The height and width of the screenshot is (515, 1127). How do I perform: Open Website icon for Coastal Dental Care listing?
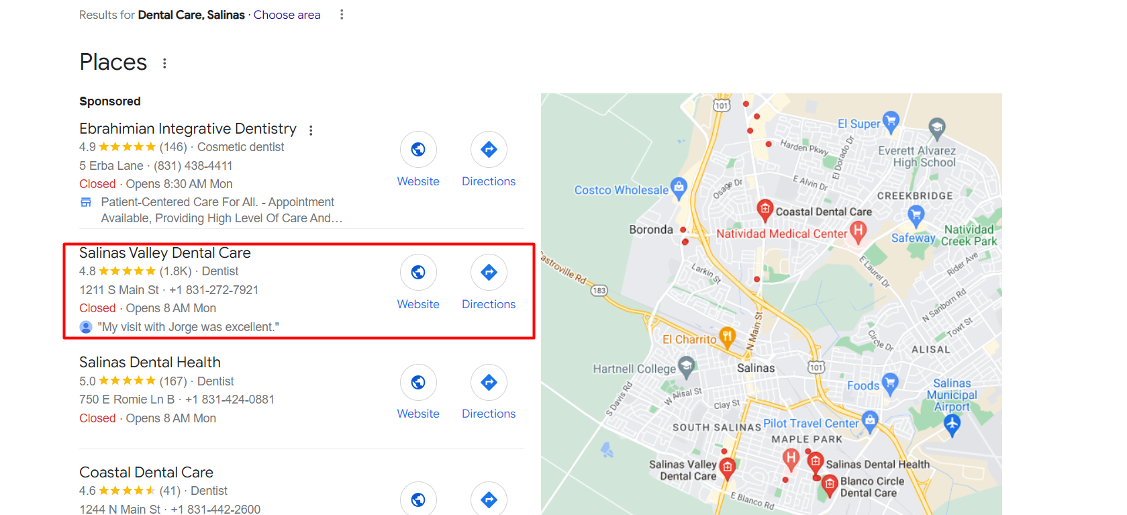pos(418,499)
